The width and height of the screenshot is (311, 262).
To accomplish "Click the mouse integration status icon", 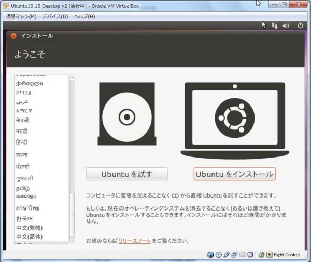I will tap(261, 255).
